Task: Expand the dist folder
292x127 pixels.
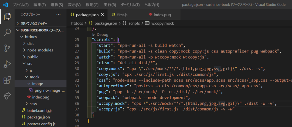Action: (x=40, y=43)
